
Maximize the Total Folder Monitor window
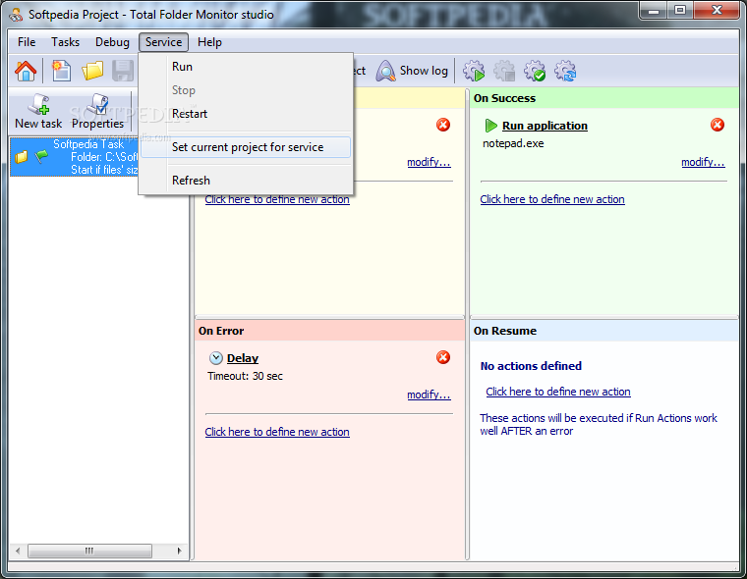[x=680, y=11]
